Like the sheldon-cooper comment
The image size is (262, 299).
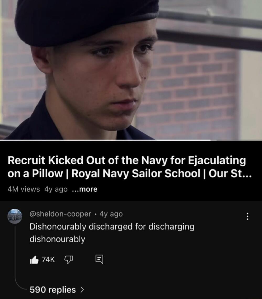click(x=34, y=260)
